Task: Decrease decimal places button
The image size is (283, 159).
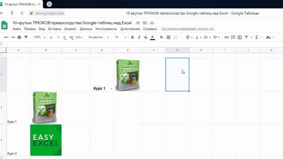Action: [65, 37]
